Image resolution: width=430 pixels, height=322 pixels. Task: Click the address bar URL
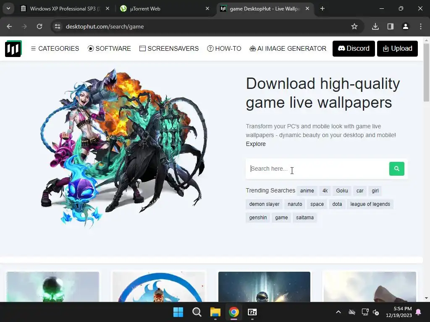105,26
